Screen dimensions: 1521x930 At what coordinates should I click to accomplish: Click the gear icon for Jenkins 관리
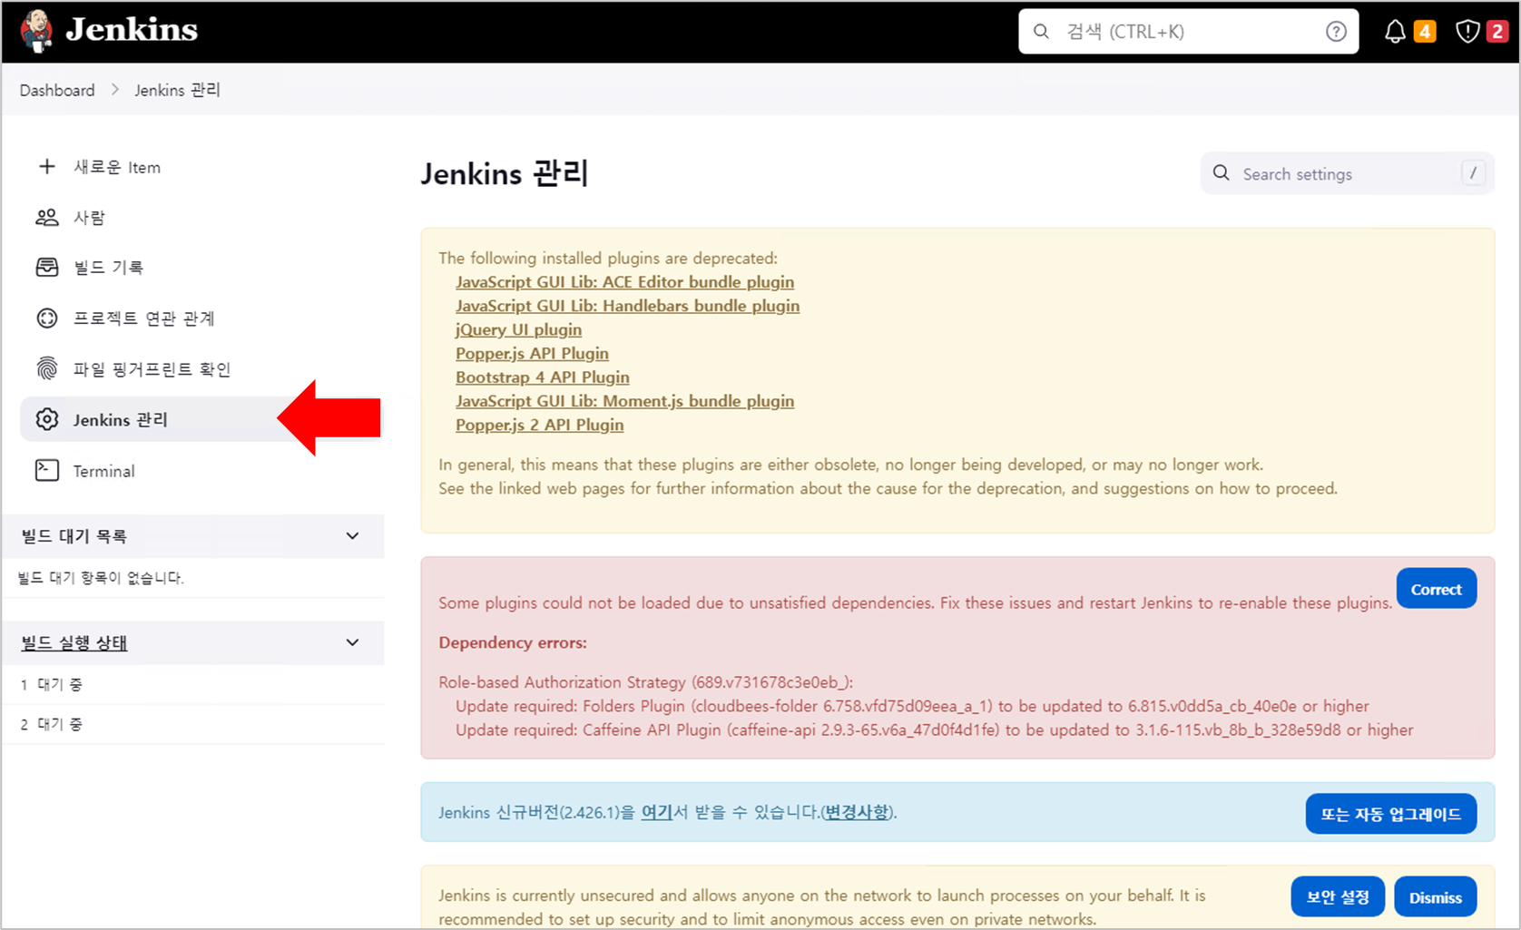(47, 419)
